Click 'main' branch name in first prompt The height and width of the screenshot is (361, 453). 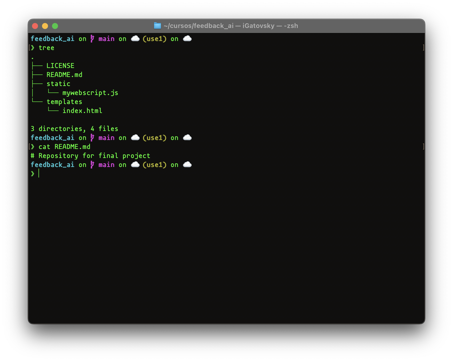[106, 39]
